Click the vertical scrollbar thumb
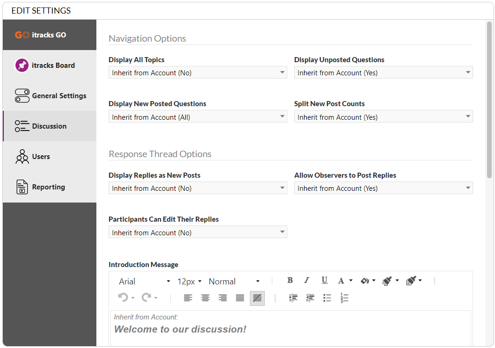This screenshot has width=495, height=348. [x=489, y=100]
